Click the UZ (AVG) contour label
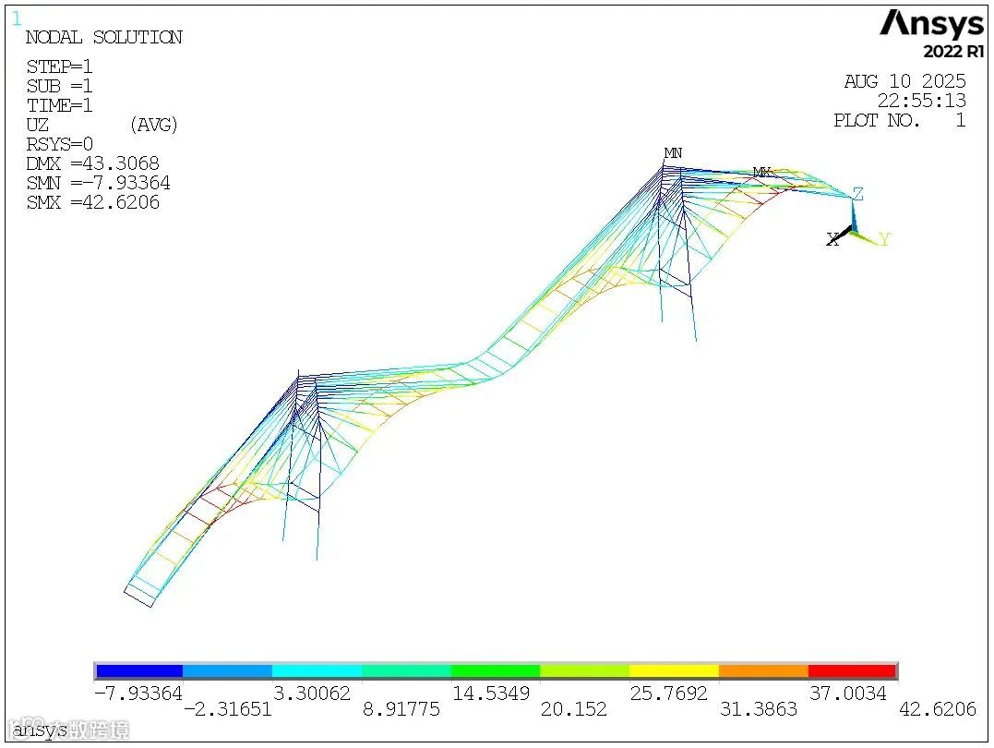Image resolution: width=994 pixels, height=748 pixels. [92, 125]
